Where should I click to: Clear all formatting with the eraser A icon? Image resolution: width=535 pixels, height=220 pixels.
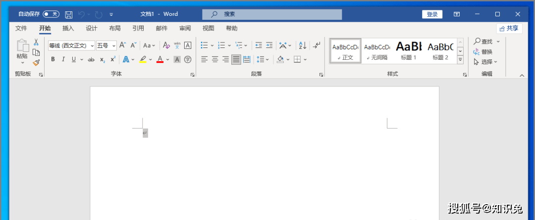coord(166,45)
